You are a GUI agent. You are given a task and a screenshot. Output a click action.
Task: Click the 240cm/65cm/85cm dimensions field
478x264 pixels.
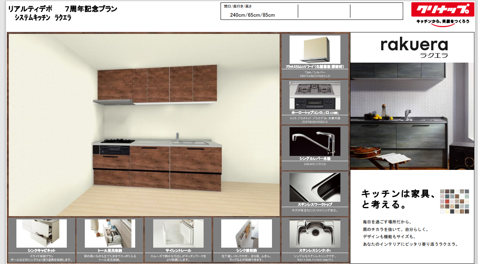point(252,15)
